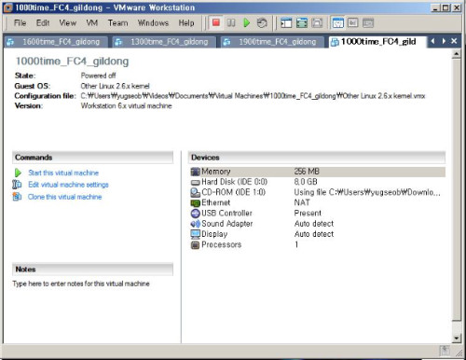Select the active 1000time_FC4_gild tab
466x360 pixels.
click(x=377, y=42)
